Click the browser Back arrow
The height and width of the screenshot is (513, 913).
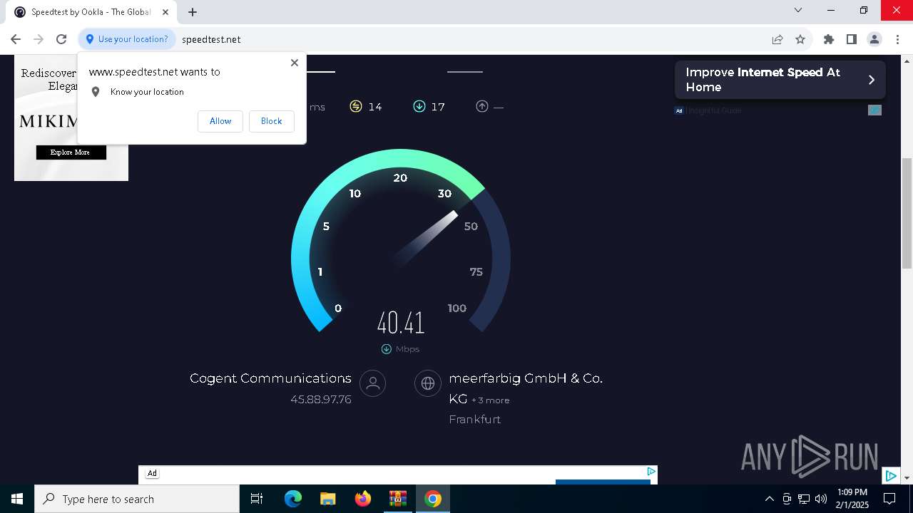(16, 39)
